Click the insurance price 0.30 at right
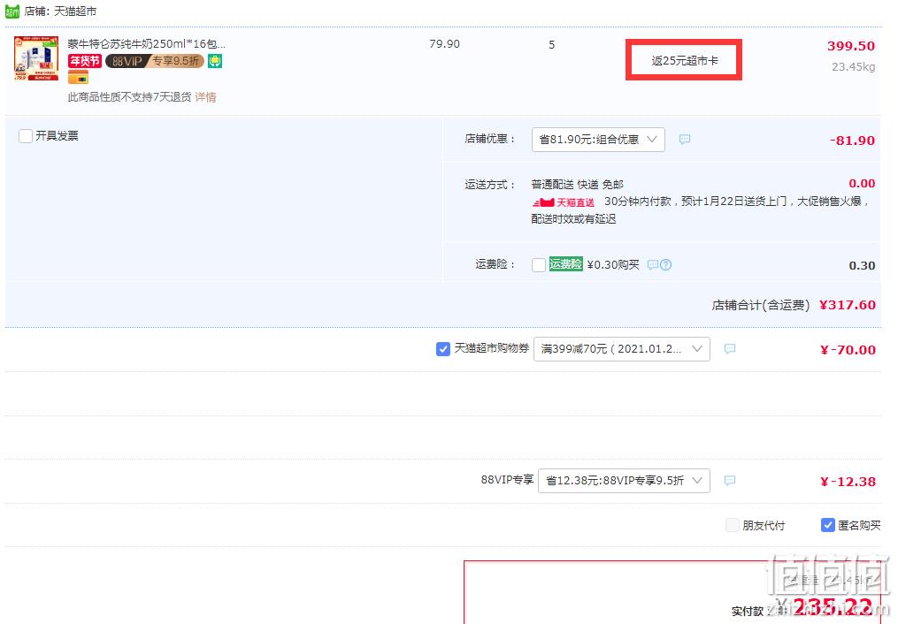 (x=862, y=265)
